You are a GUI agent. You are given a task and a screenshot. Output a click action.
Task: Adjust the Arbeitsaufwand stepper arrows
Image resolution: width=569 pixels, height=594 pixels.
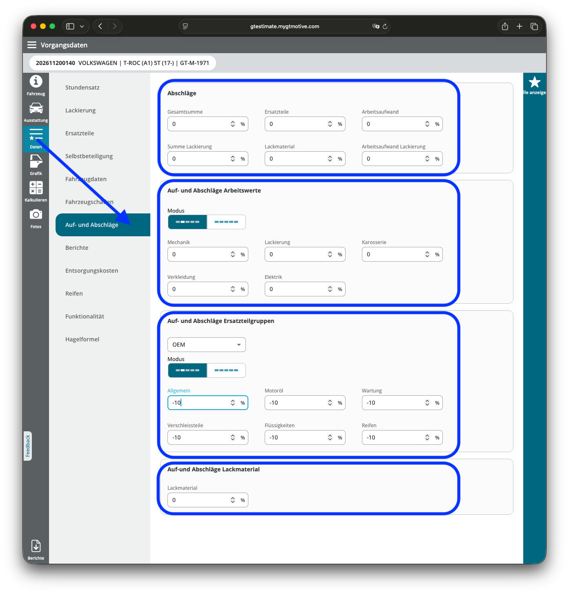coord(427,124)
